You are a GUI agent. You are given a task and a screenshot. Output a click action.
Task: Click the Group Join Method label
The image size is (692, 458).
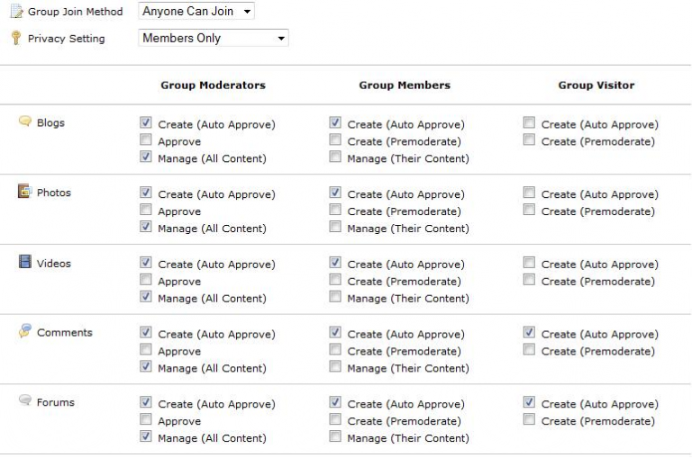tap(76, 12)
